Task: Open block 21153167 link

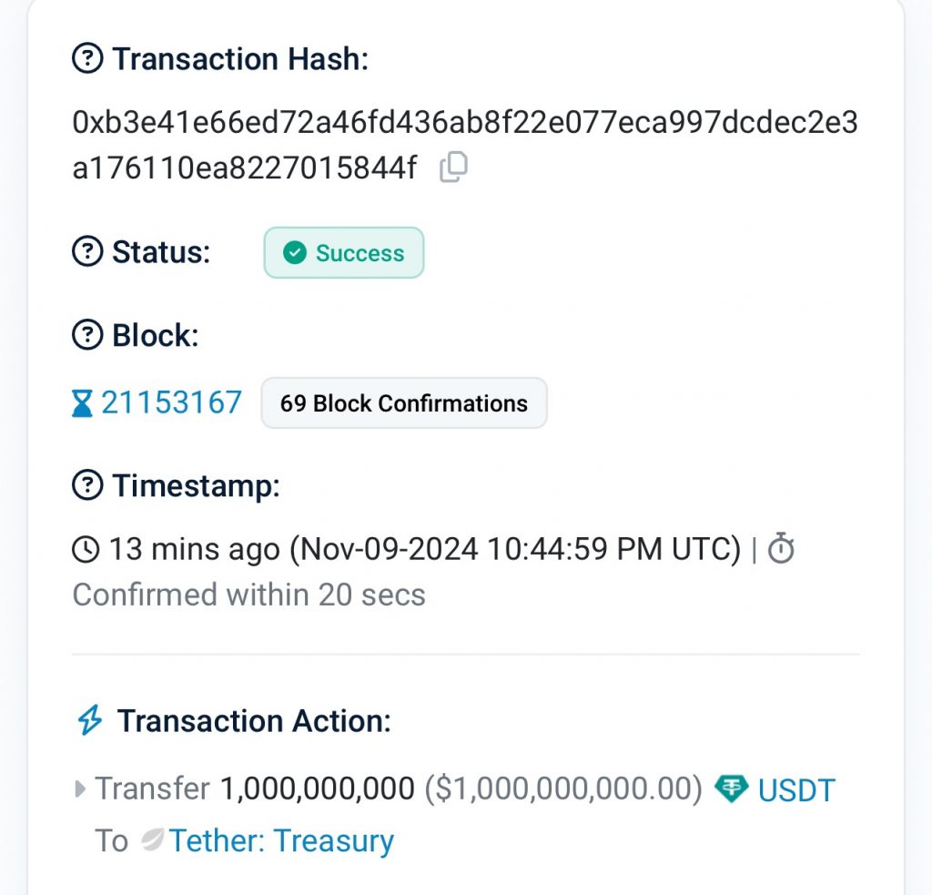Action: tap(171, 402)
